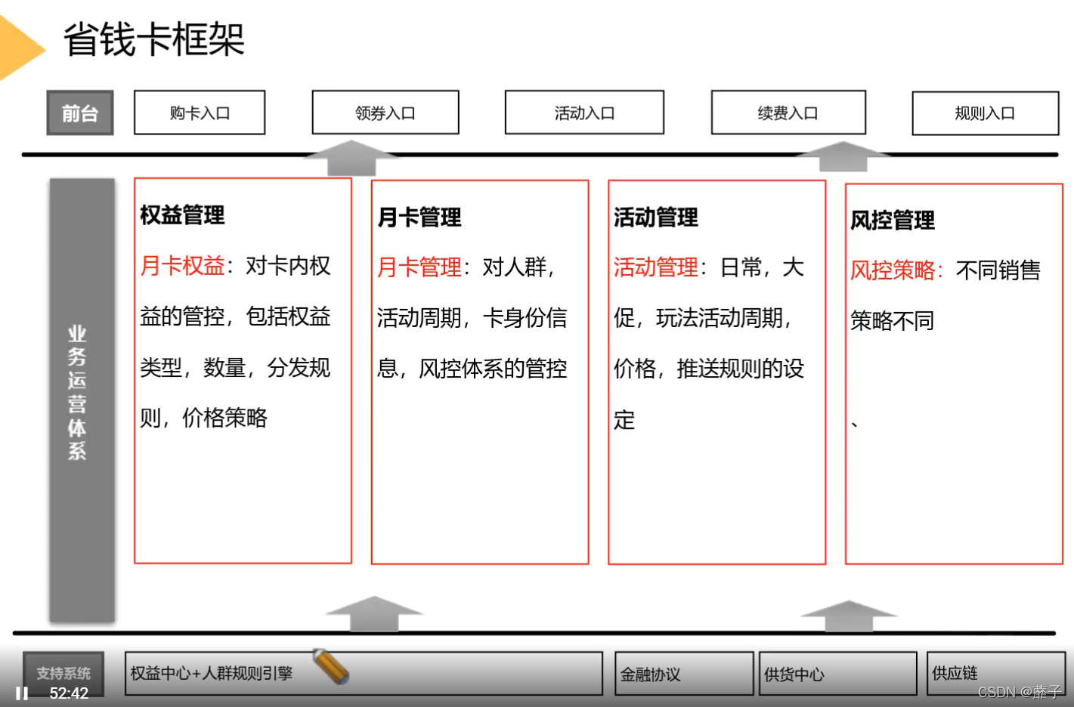Screen dimensions: 1074x707
Task: Click the 支持系统 label box
Action: click(63, 673)
